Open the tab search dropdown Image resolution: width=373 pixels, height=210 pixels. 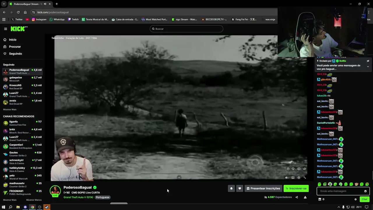(3, 4)
